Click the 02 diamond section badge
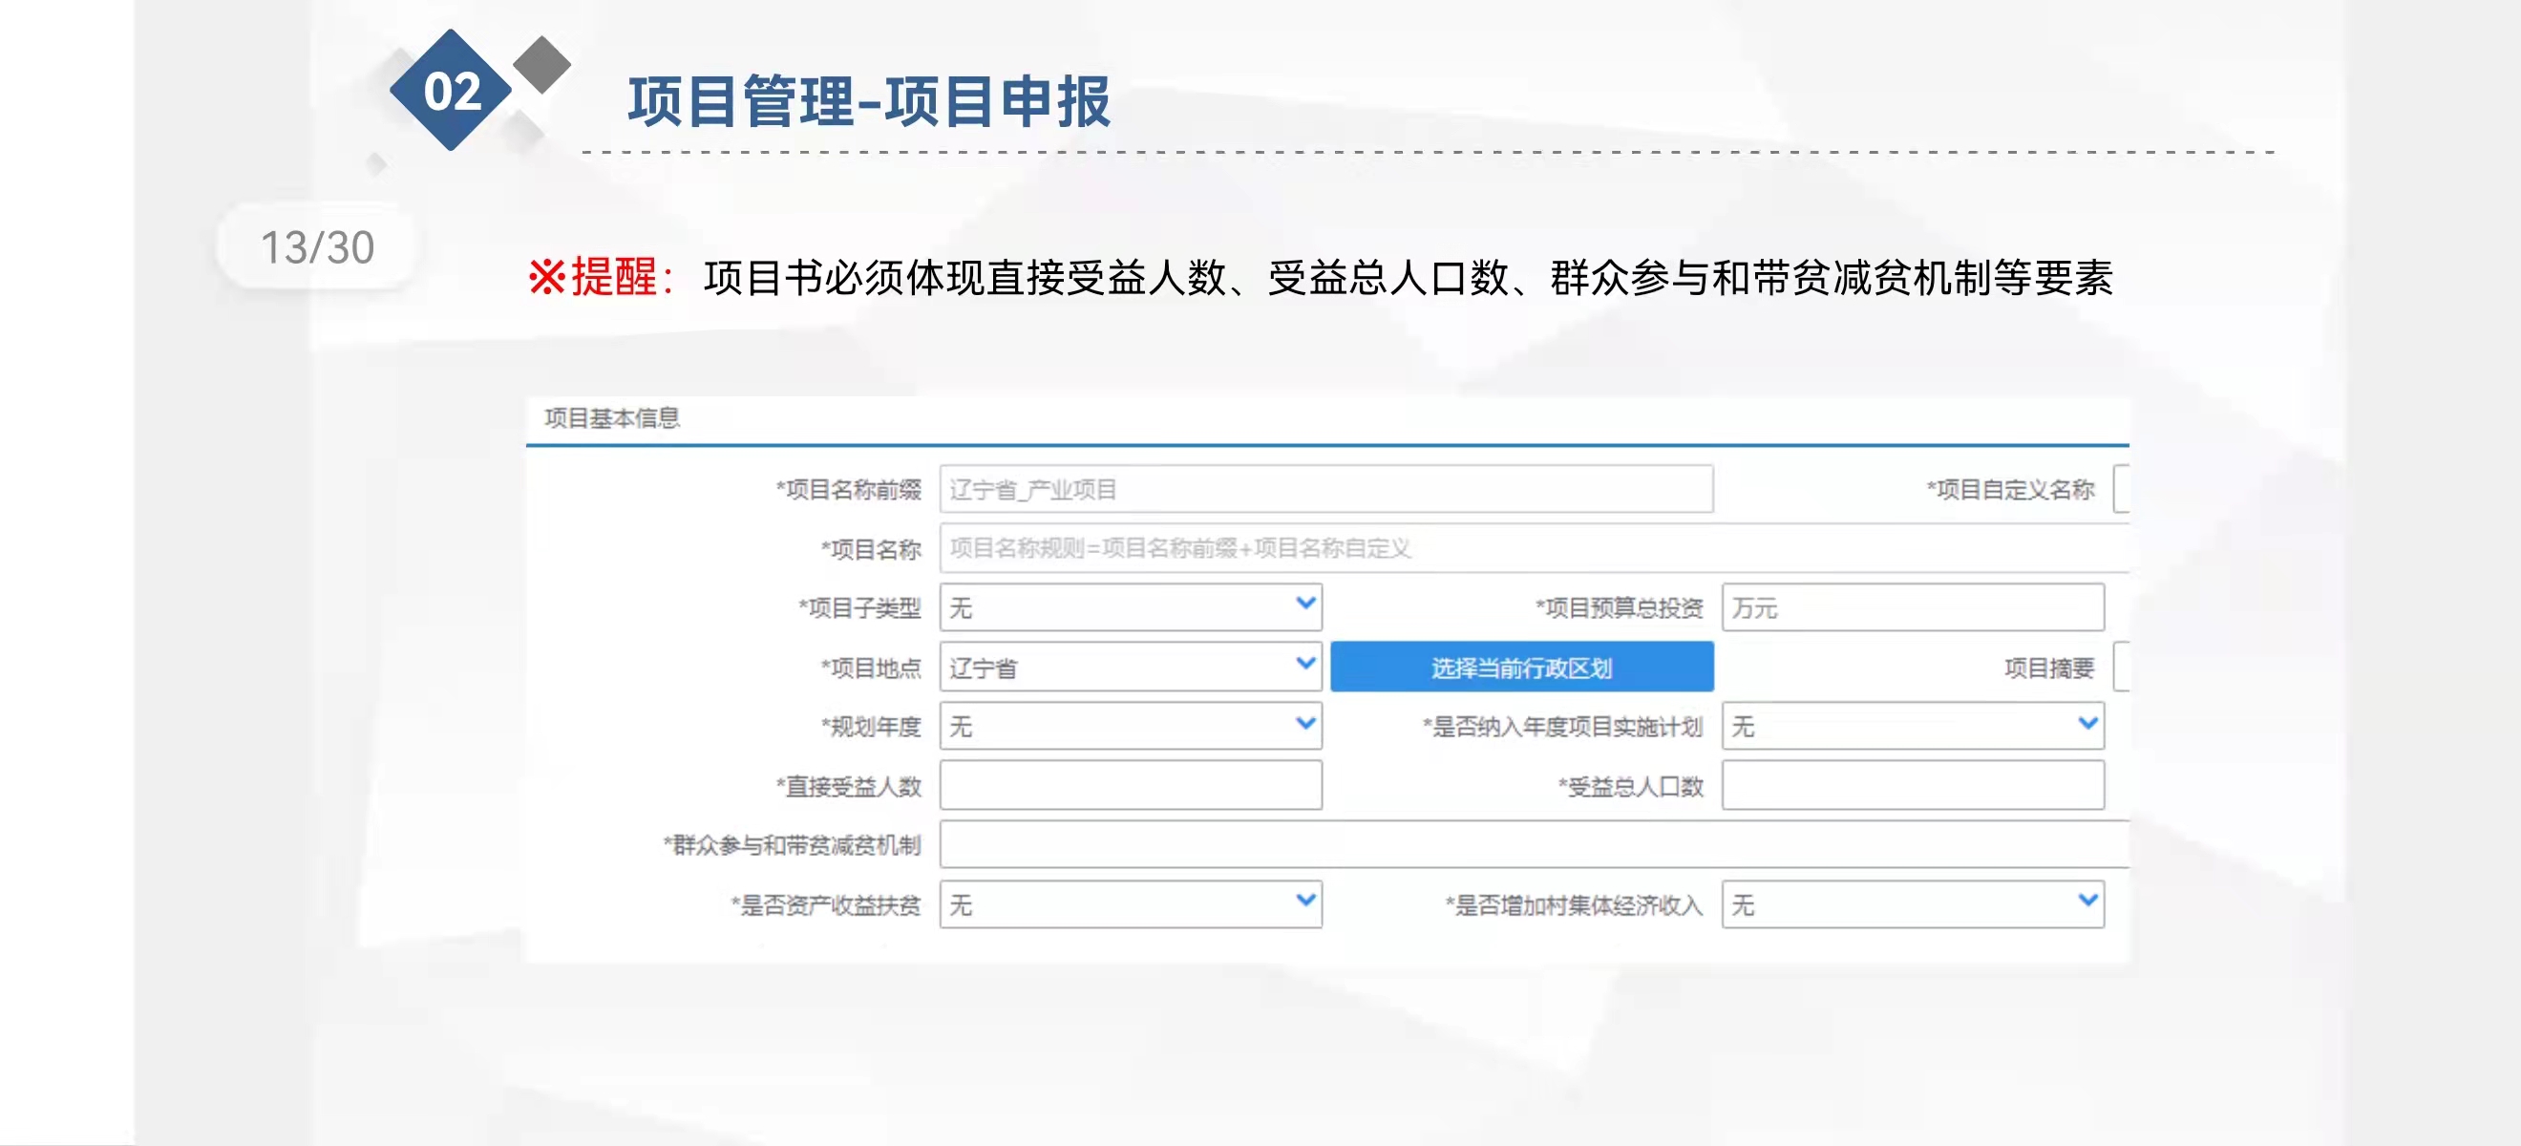Screen dimensions: 2521x1146 [451, 90]
